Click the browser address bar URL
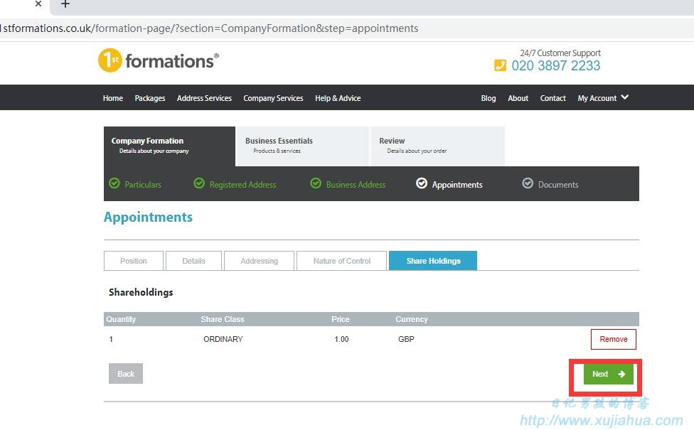 coord(209,28)
